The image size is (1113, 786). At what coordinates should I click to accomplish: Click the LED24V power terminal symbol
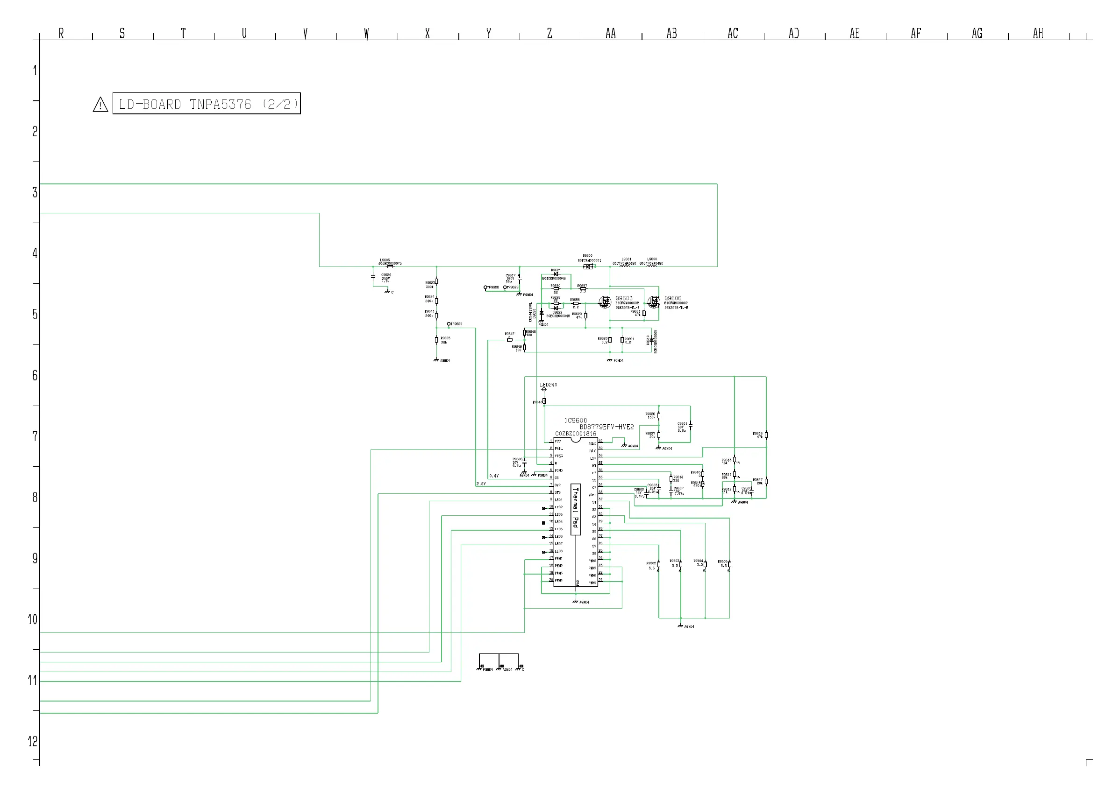pos(544,390)
